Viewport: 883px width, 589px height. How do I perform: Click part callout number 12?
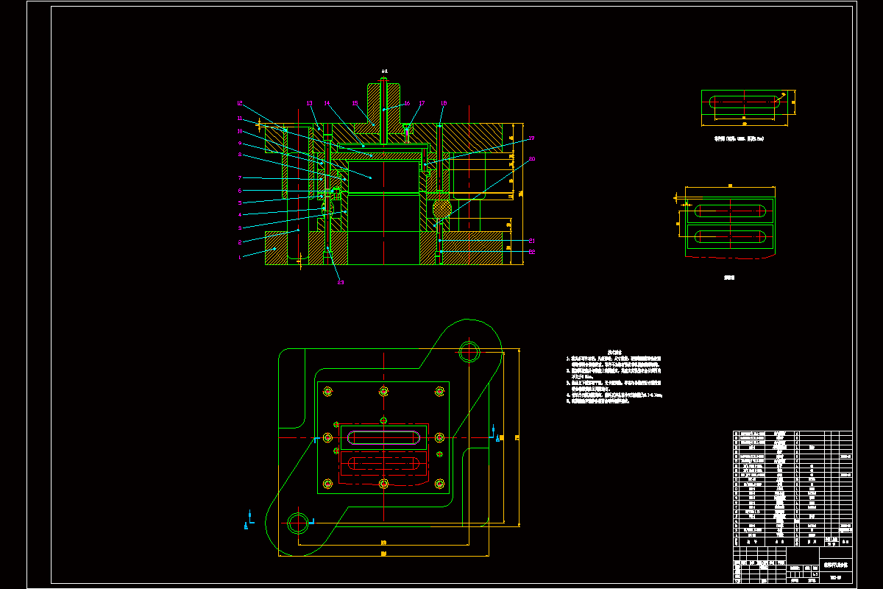pyautogui.click(x=240, y=104)
